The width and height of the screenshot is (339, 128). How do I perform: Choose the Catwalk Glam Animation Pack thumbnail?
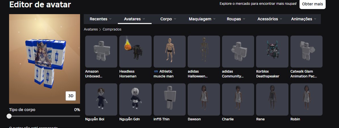(x=306, y=52)
